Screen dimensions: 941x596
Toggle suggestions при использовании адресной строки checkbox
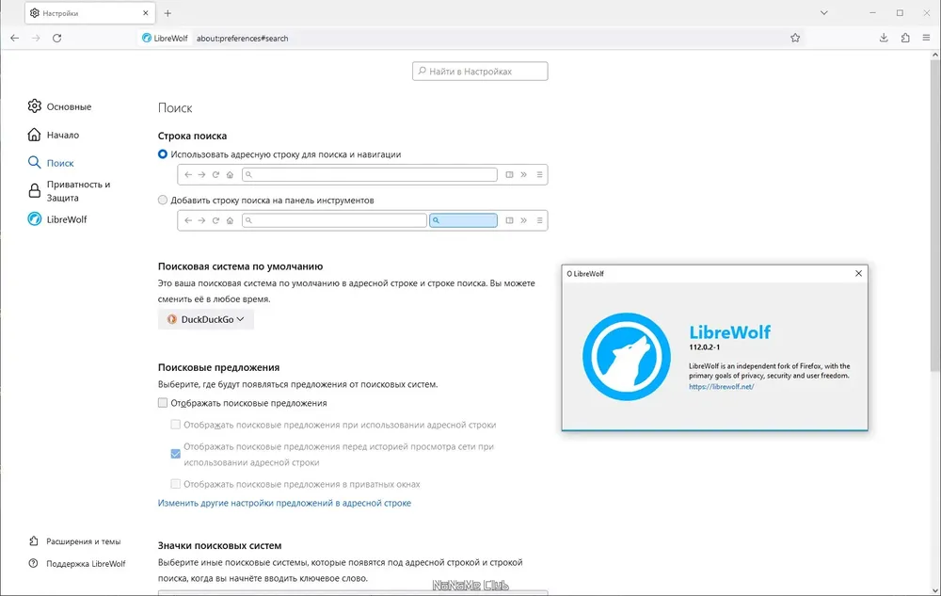tap(175, 425)
